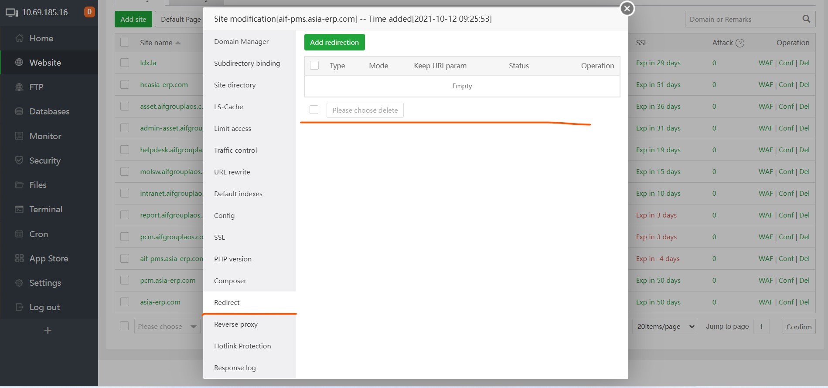Open the Please choose batch dropdown

pyautogui.click(x=167, y=326)
